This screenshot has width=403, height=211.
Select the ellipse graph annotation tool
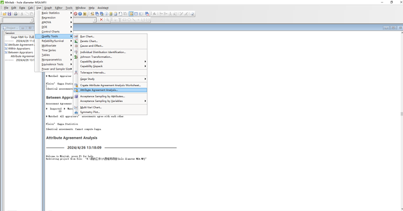click(x=129, y=20)
